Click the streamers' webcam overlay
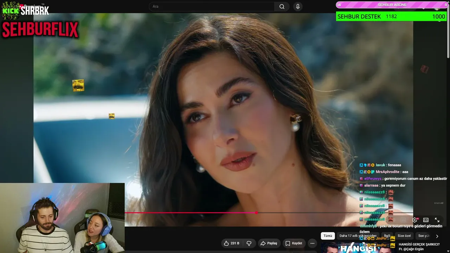 [62, 218]
